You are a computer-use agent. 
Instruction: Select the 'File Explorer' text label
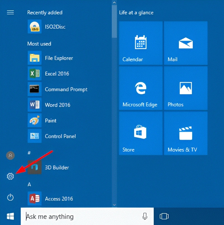tap(59, 58)
